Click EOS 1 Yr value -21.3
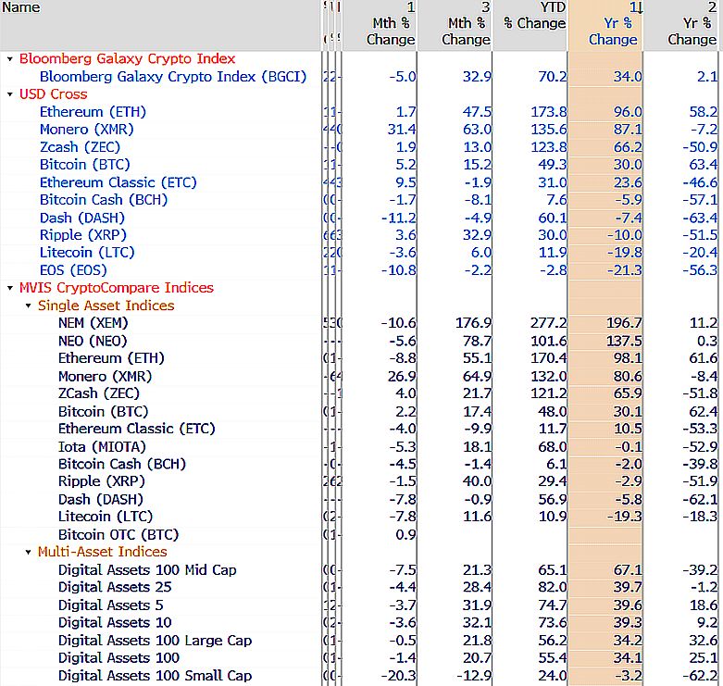Image resolution: width=723 pixels, height=686 pixels. pyautogui.click(x=624, y=270)
